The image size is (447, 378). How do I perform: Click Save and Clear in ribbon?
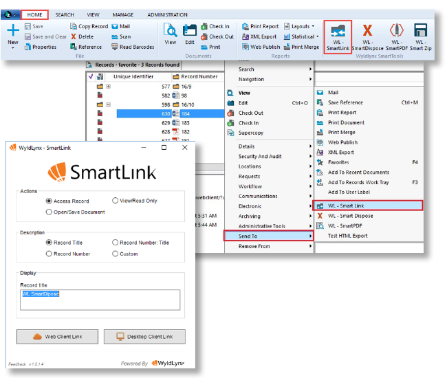click(45, 36)
